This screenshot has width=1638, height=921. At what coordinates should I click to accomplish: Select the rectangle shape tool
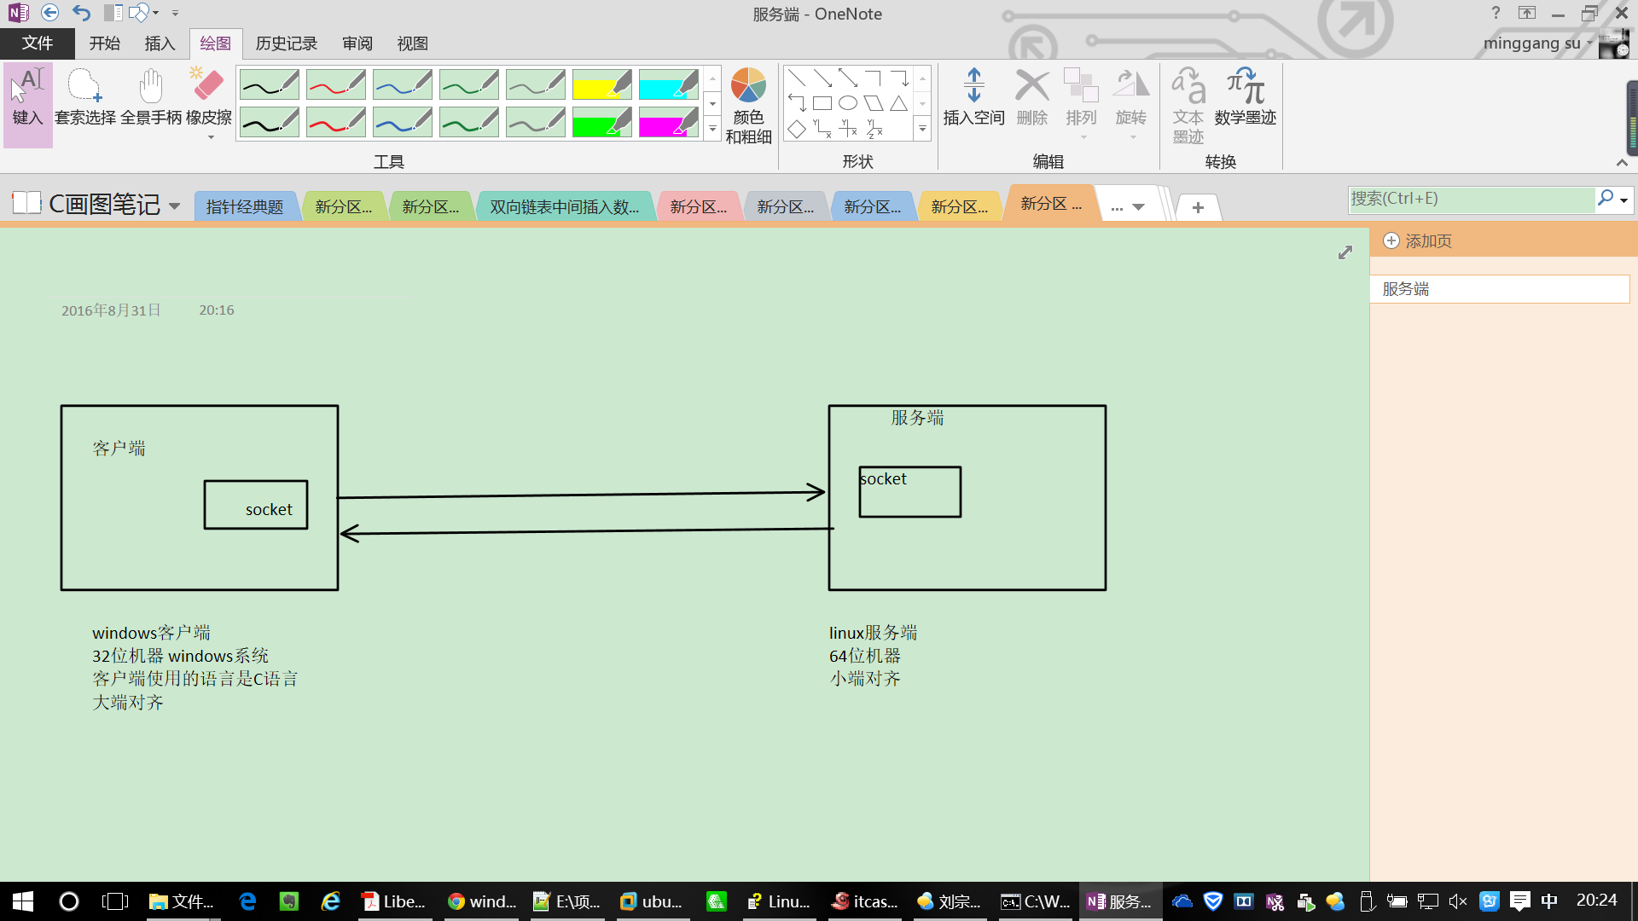(823, 102)
